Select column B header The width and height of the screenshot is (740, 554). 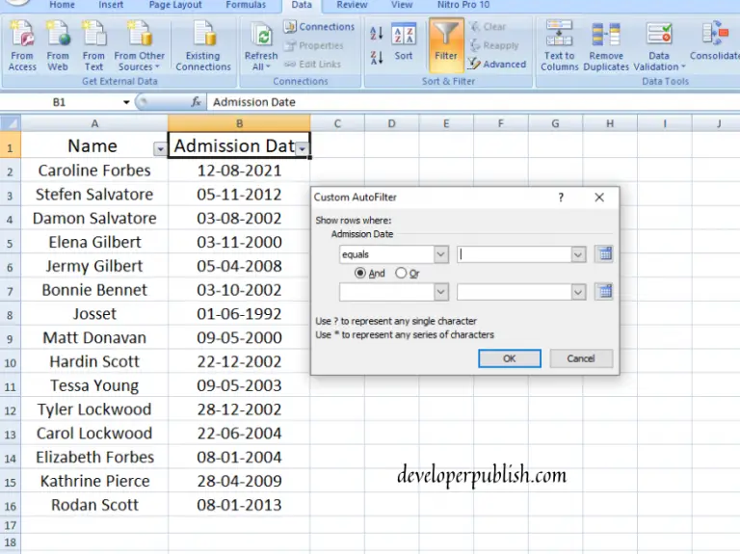click(239, 123)
